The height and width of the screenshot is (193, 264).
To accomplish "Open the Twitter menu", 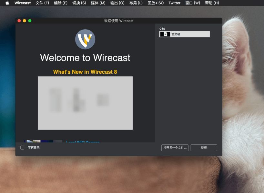I will (x=174, y=3).
